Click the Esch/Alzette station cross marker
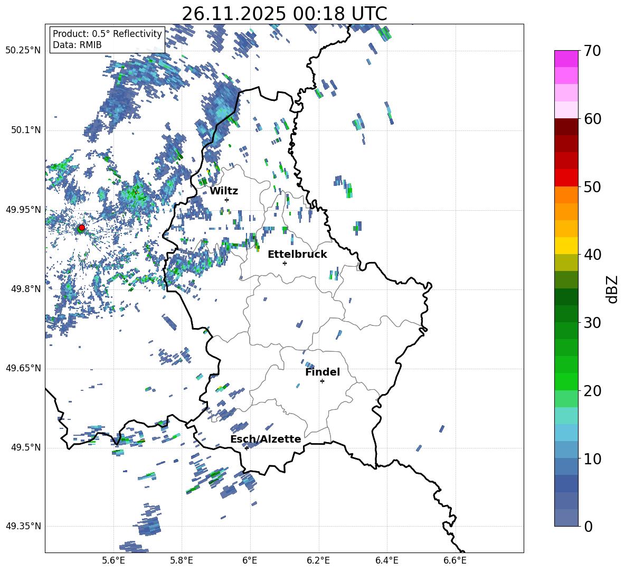The height and width of the screenshot is (571, 625). [247, 448]
